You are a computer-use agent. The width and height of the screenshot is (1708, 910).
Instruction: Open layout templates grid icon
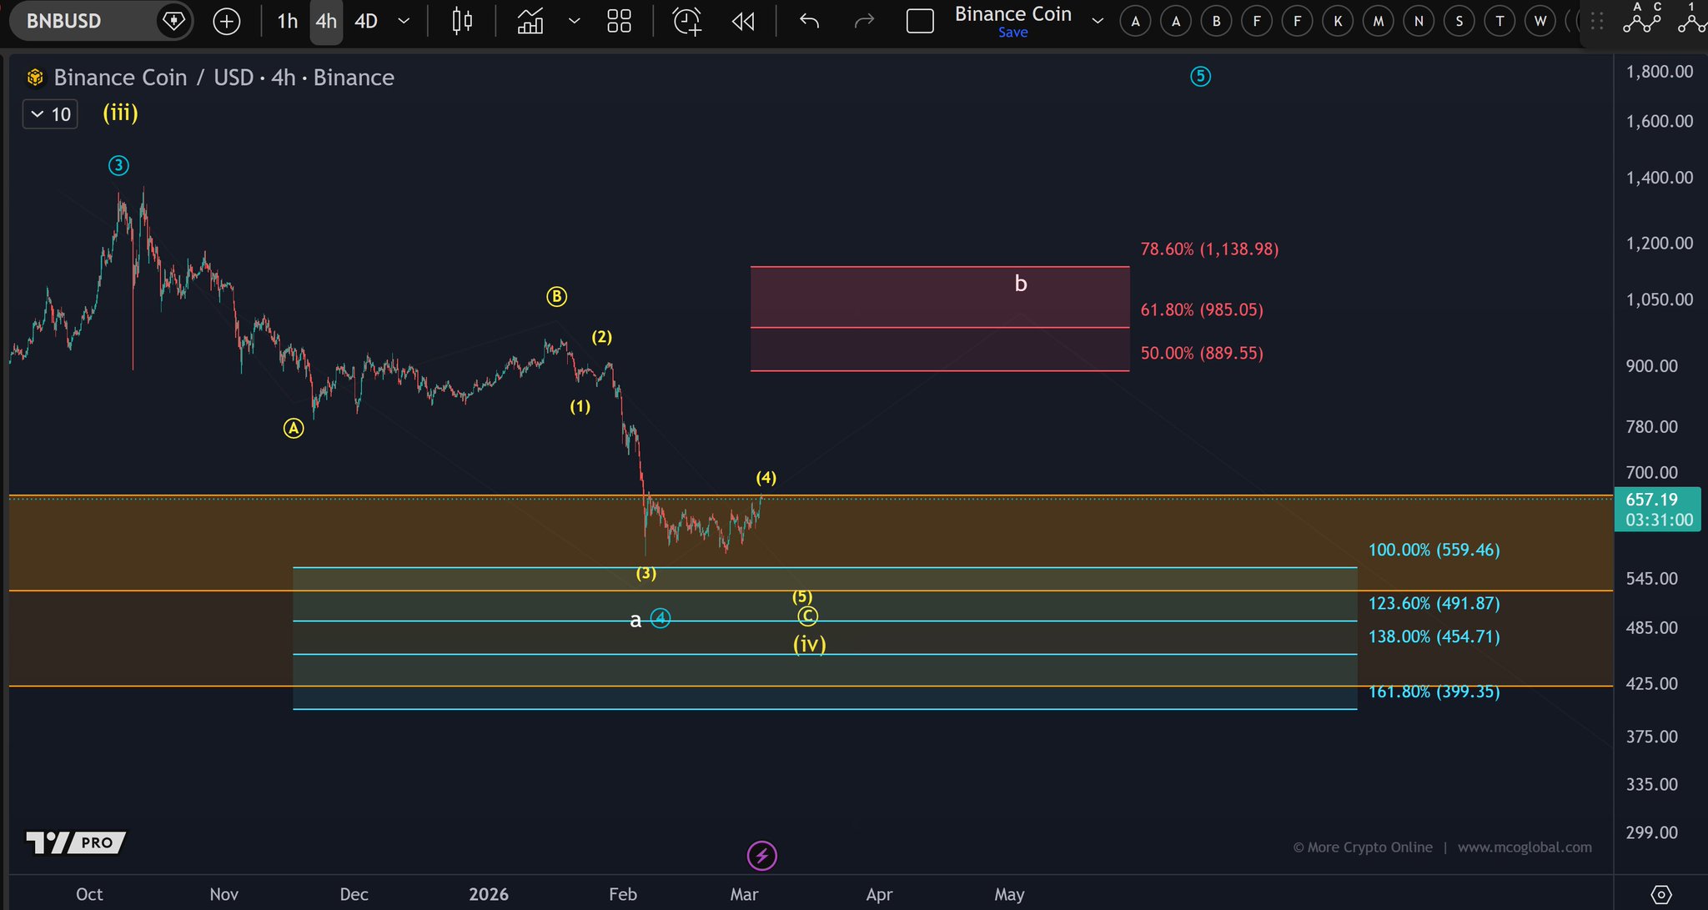click(x=619, y=22)
